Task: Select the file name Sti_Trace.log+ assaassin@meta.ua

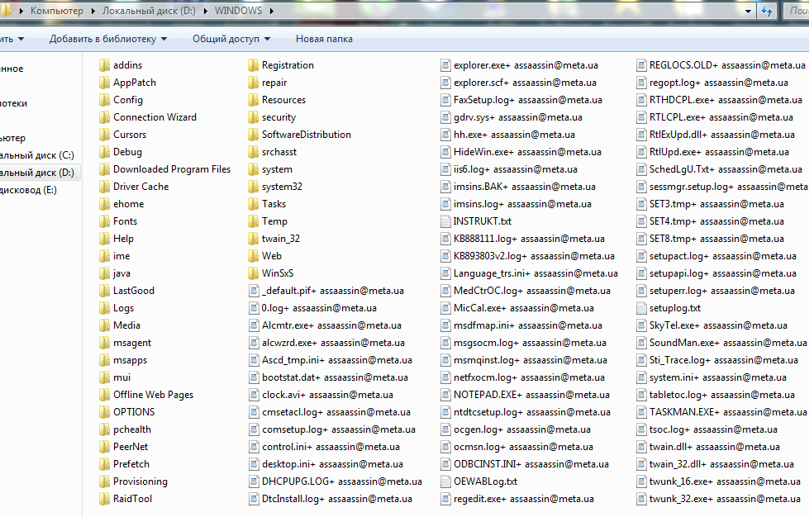Action: (x=723, y=360)
